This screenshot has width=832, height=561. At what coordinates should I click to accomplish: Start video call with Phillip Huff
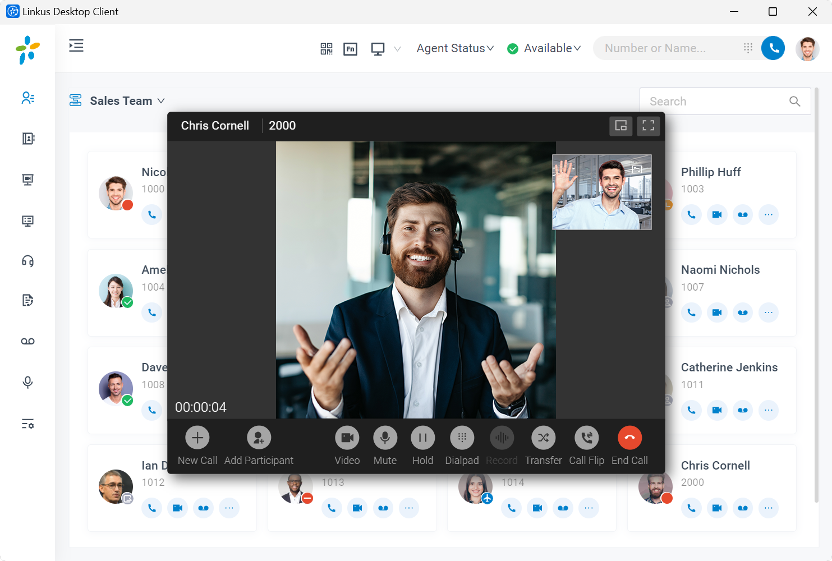[717, 214]
